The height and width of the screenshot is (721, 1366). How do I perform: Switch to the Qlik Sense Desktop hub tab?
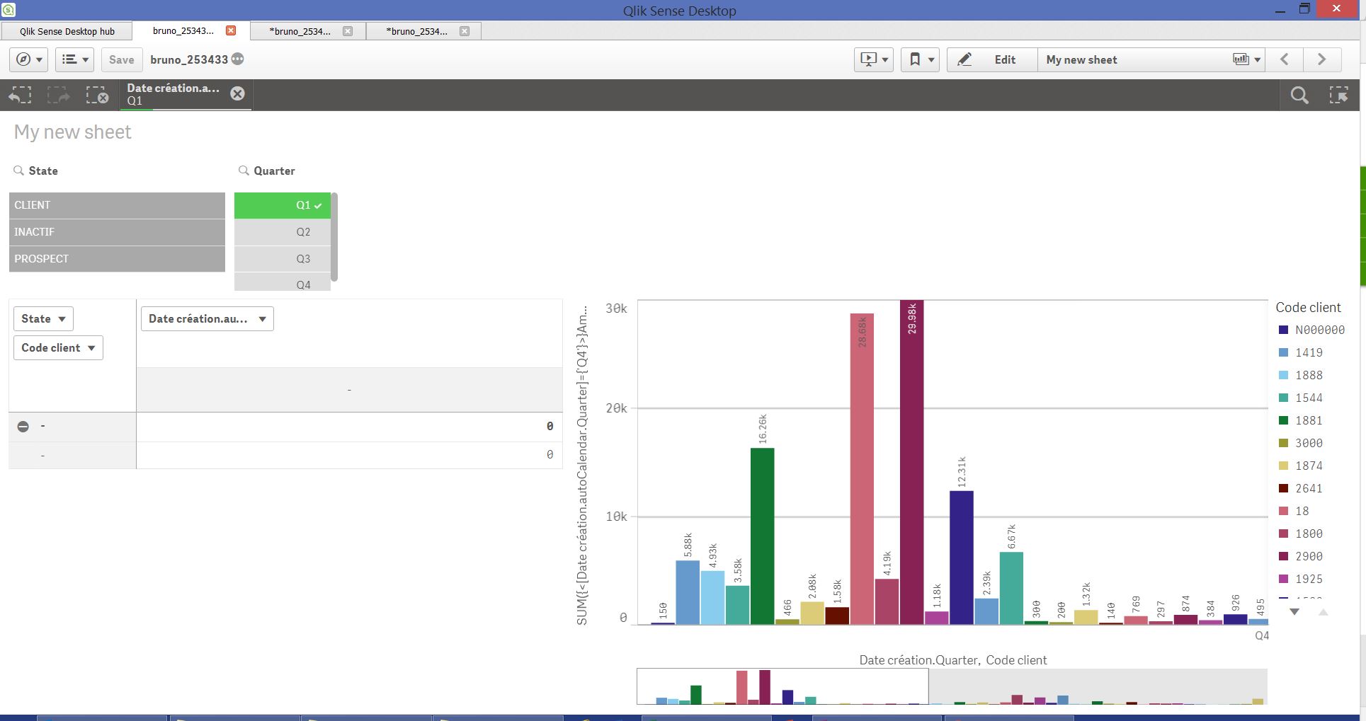[67, 31]
